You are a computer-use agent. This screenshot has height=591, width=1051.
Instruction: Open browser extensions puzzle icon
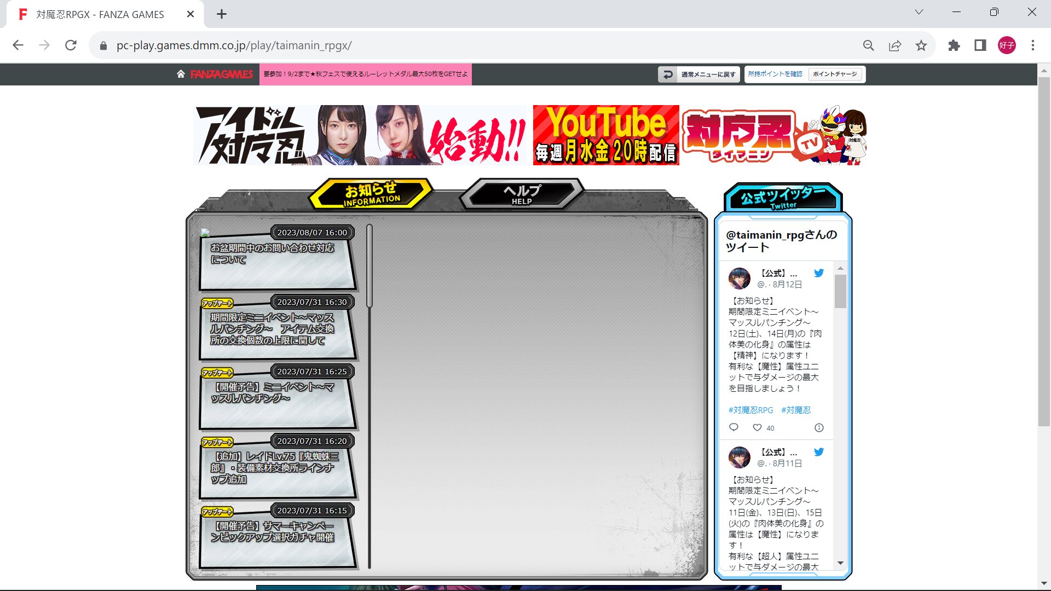tap(954, 45)
